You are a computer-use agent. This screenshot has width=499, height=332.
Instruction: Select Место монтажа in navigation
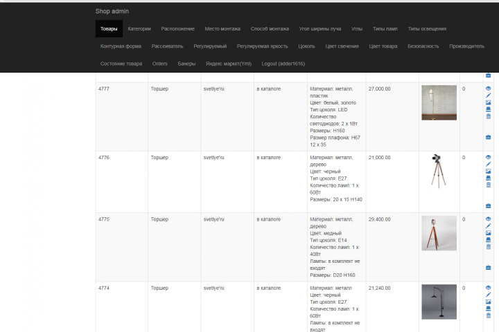(x=222, y=28)
